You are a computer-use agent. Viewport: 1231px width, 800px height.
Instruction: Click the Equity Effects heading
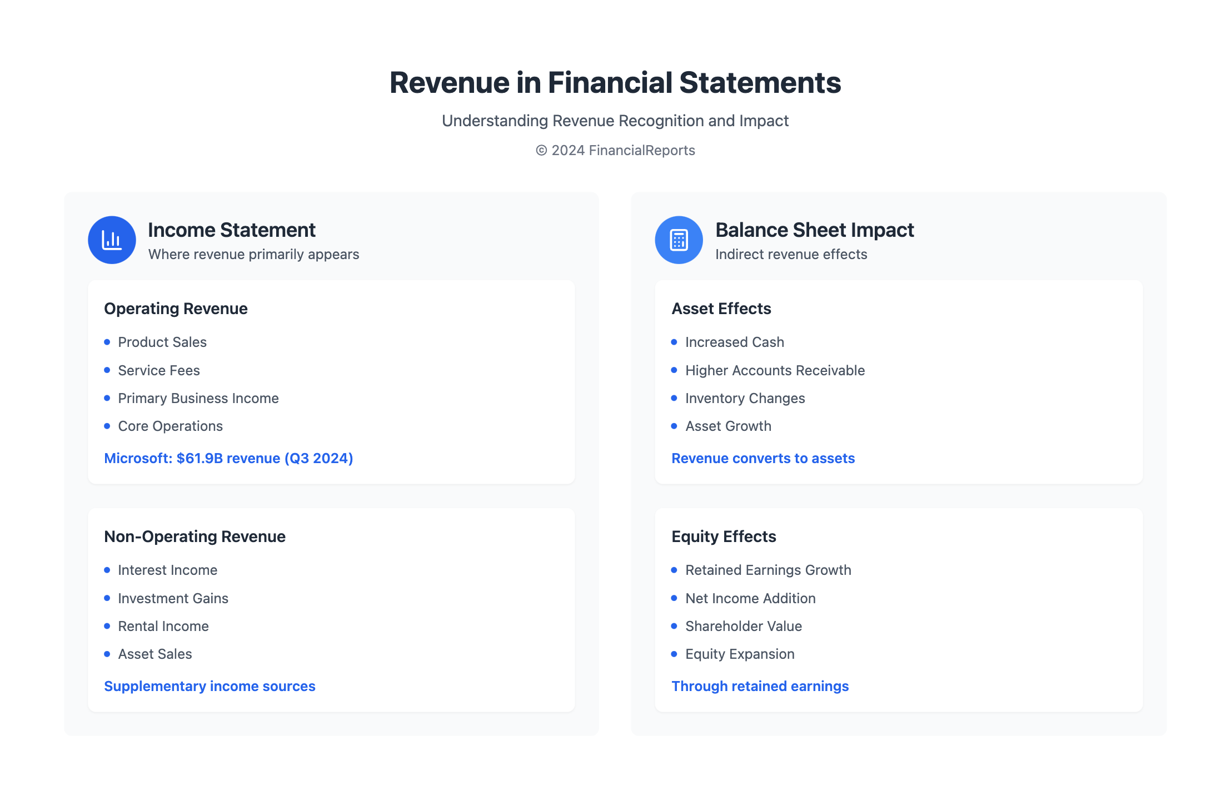tap(724, 536)
